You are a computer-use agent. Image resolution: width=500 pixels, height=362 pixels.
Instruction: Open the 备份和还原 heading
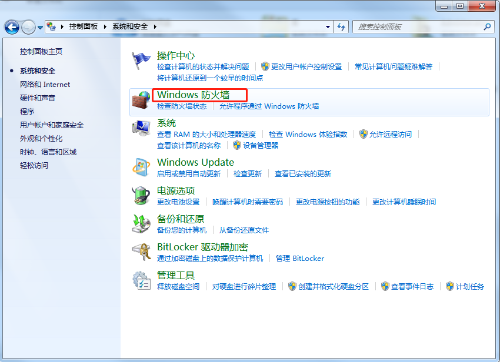tap(181, 219)
